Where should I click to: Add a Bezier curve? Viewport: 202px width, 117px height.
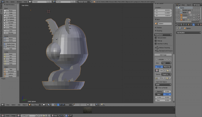10,39
